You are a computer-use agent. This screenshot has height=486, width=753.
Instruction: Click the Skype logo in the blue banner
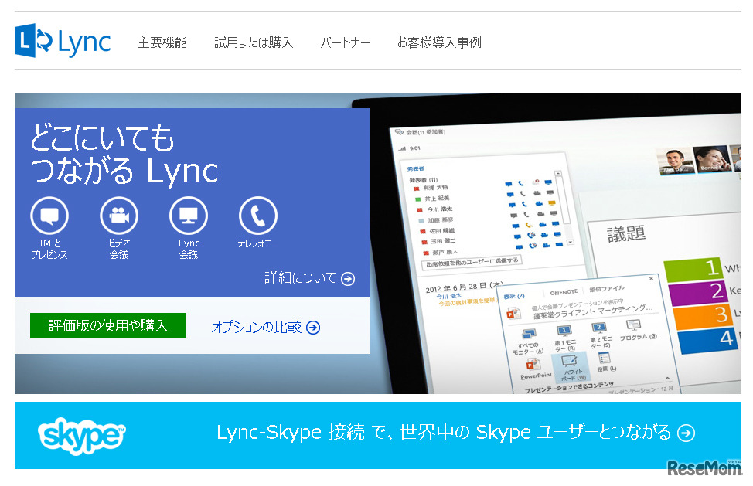point(80,434)
